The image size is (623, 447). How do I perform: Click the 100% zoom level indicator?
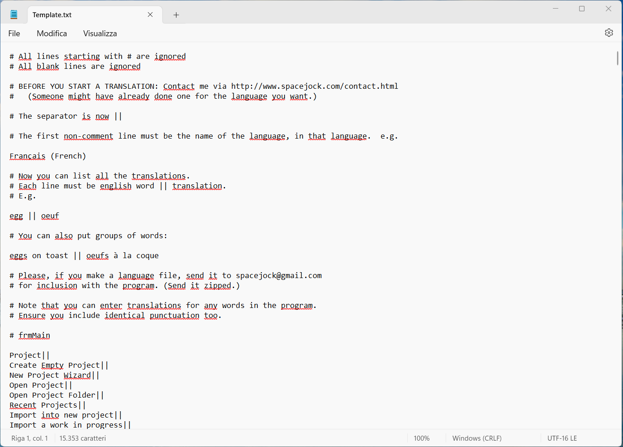click(421, 438)
